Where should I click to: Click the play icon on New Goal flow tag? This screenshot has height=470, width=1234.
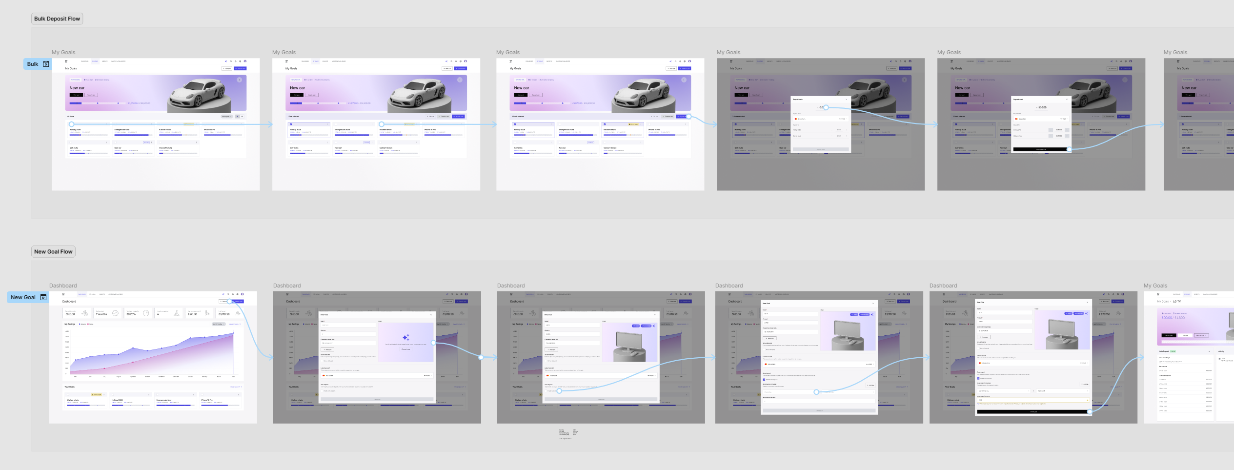coord(43,297)
